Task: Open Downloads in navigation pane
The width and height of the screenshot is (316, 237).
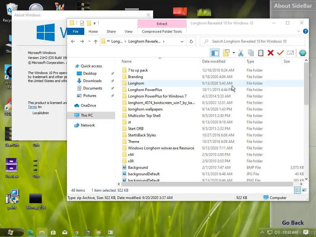Action: 92,81
